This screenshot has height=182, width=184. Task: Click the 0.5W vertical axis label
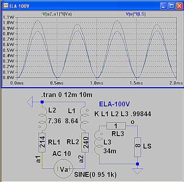tap(8, 50)
